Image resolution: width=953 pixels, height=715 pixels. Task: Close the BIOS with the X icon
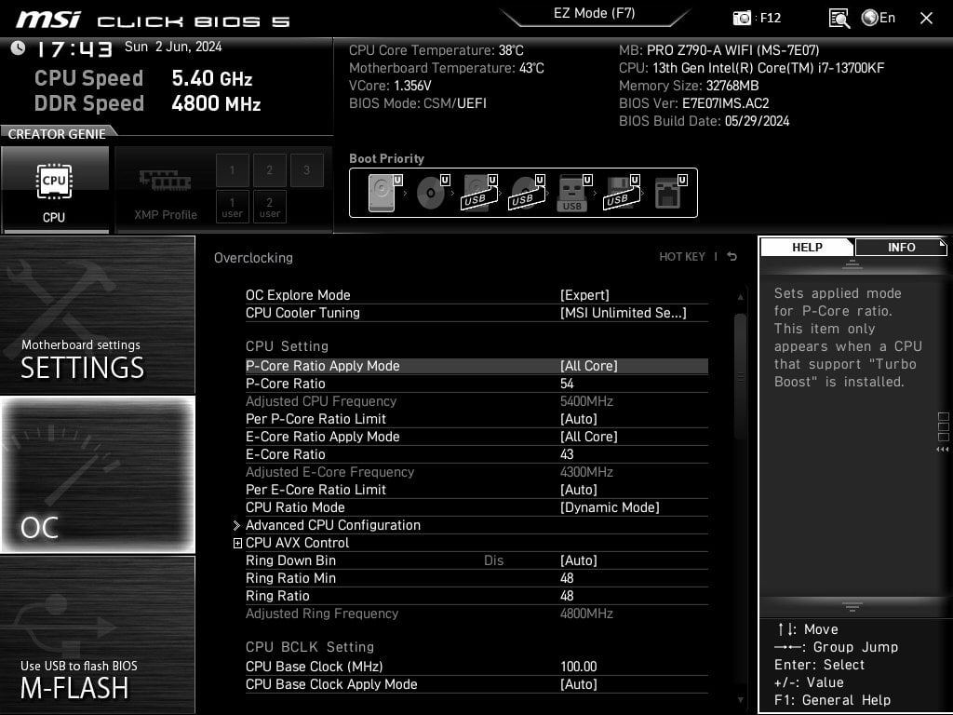point(926,19)
